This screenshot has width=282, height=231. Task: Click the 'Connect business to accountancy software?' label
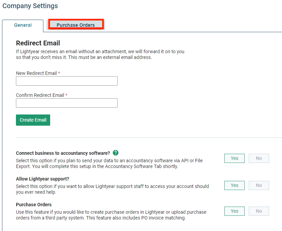click(x=63, y=153)
